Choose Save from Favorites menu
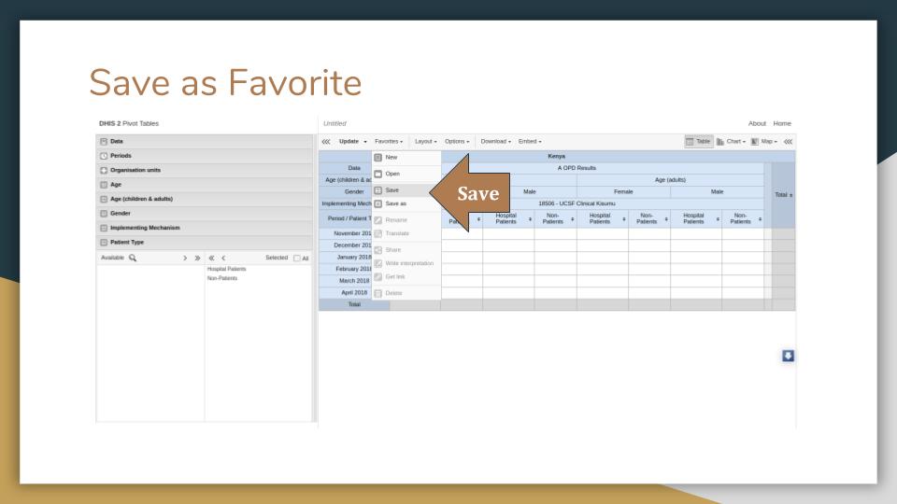The height and width of the screenshot is (504, 897). click(406, 190)
